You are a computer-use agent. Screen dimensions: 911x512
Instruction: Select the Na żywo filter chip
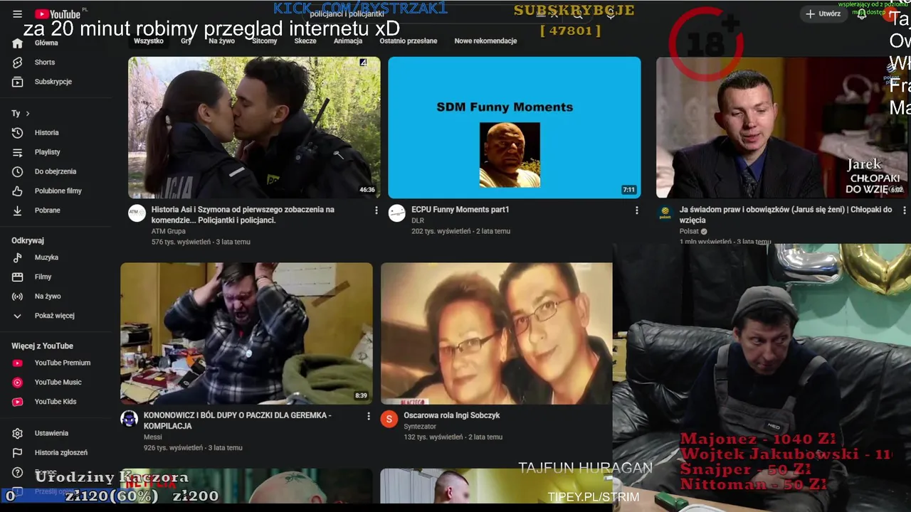[222, 41]
